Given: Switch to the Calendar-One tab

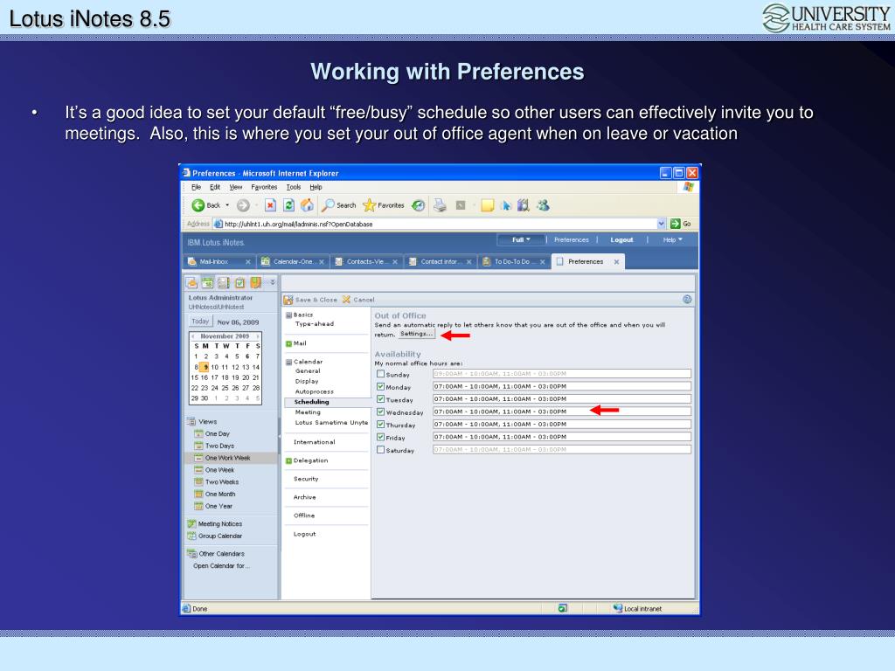Looking at the screenshot, I should [x=293, y=261].
